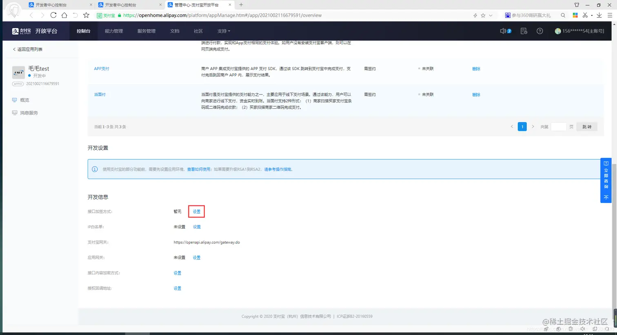Click gateway URL https://openapi.alipay.com/gateway.do
Image resolution: width=617 pixels, height=335 pixels.
click(206, 242)
